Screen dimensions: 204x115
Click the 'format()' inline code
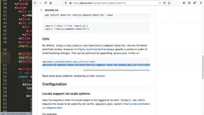click(x=126, y=100)
